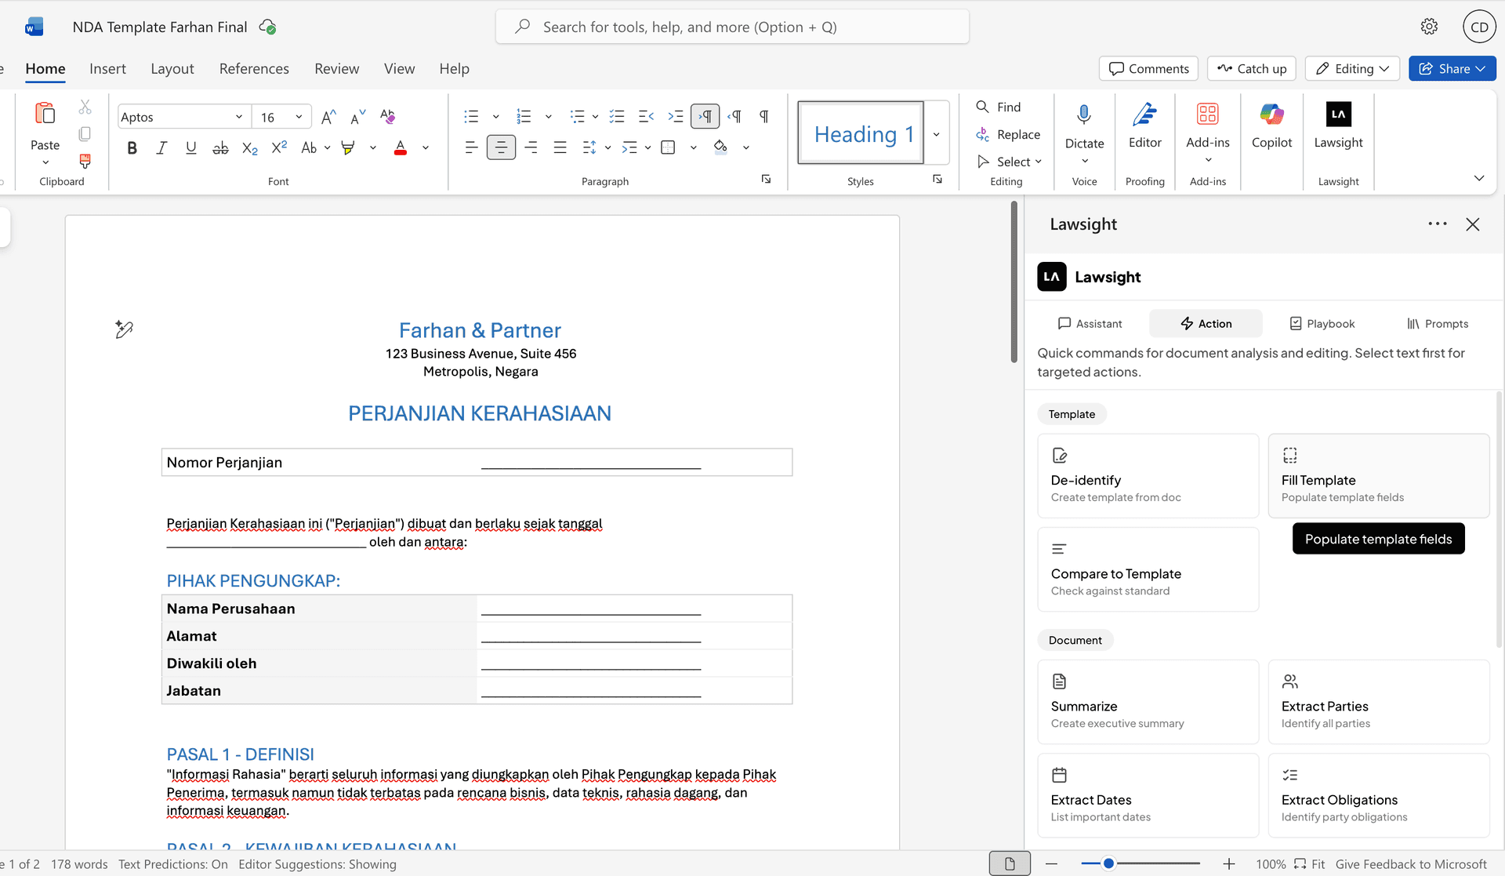Open the Editing mode dropdown
Screen dimensions: 1505x876
[x=1352, y=68]
